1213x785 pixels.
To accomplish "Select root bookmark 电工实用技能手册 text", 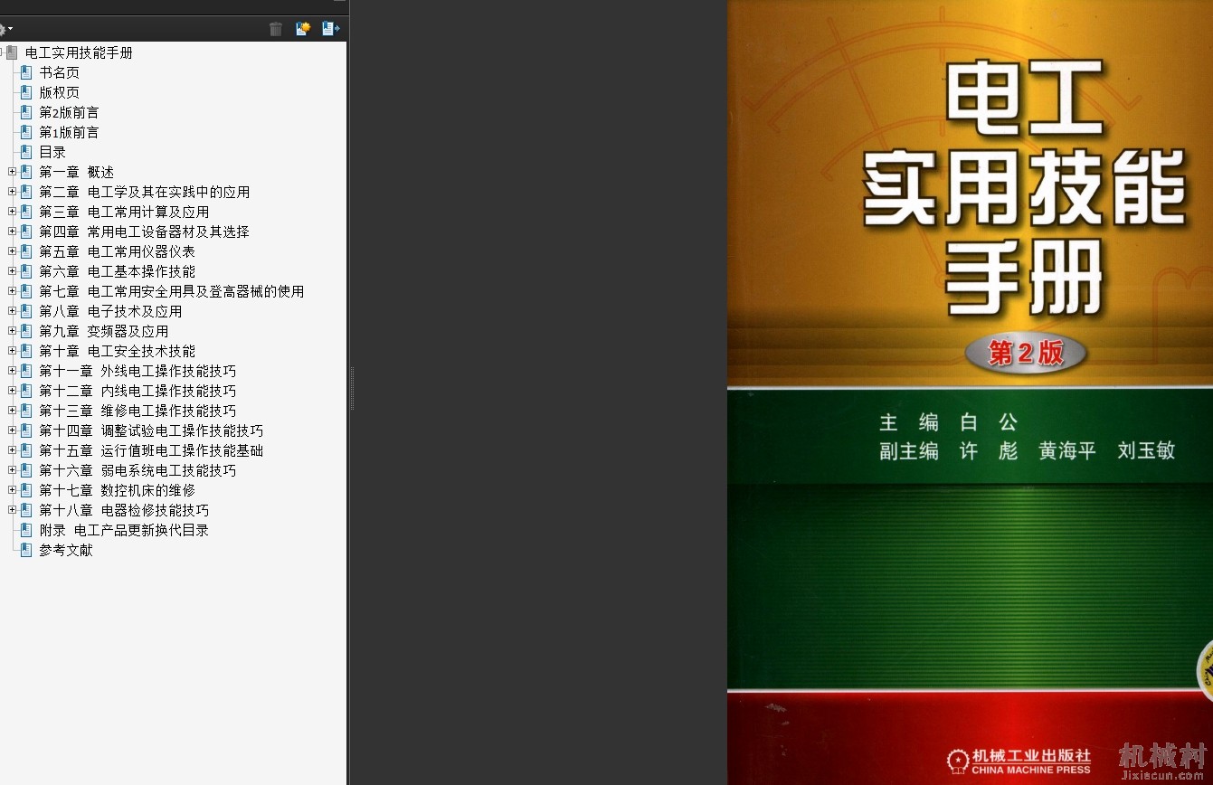I will coord(80,52).
